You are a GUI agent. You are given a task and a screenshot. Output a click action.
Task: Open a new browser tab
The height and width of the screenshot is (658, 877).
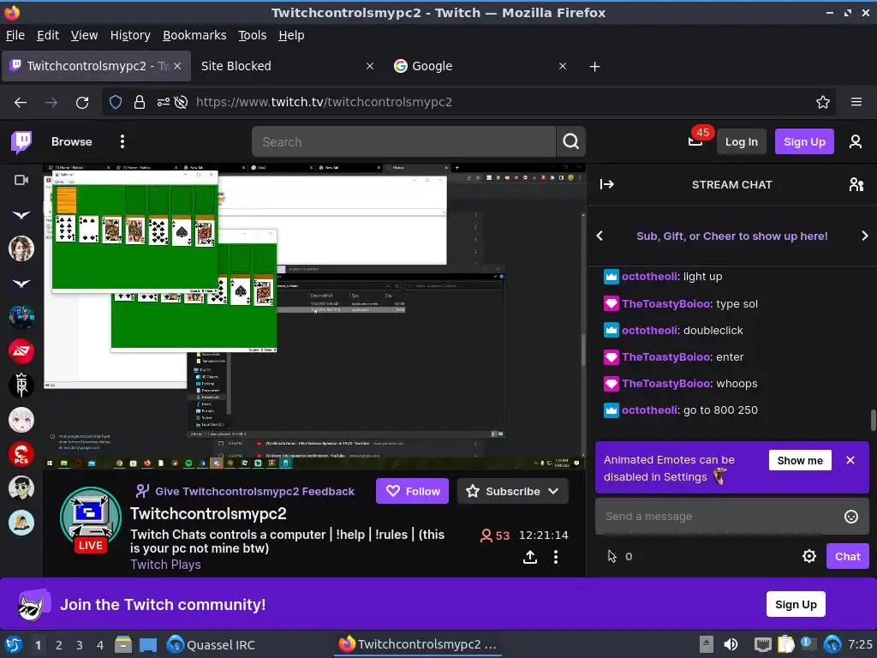pos(594,67)
